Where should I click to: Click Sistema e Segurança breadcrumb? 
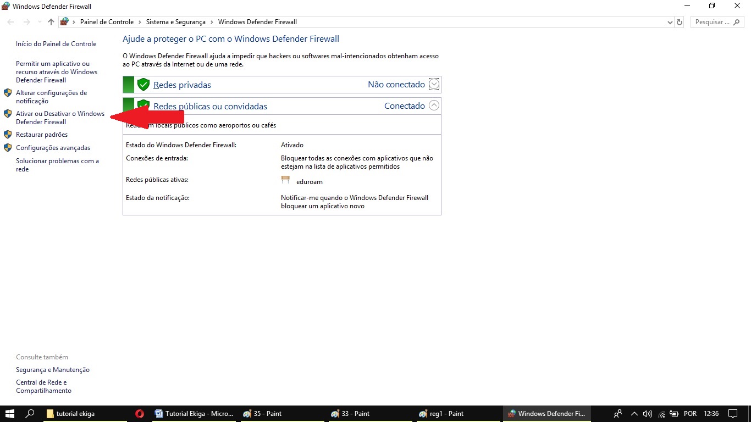175,22
